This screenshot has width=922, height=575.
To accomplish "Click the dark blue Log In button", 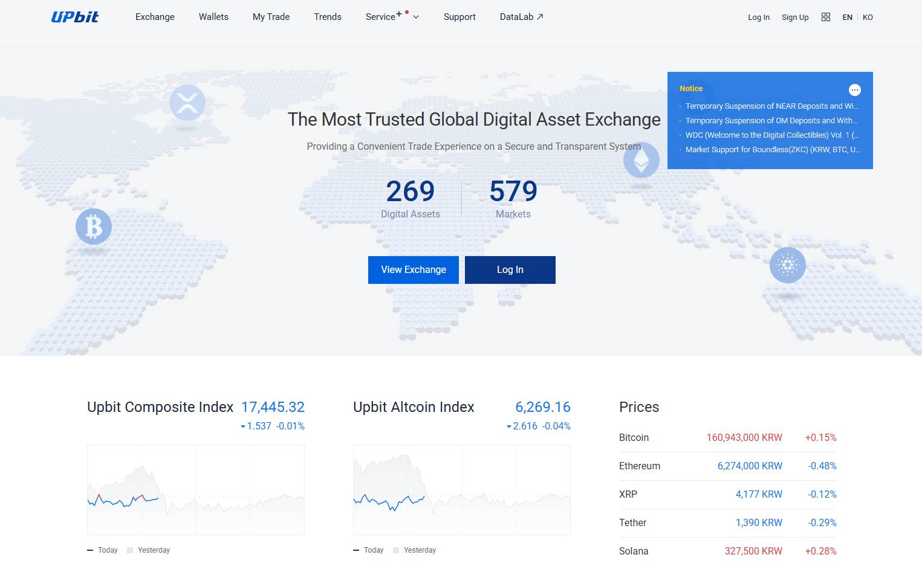I will click(x=510, y=270).
